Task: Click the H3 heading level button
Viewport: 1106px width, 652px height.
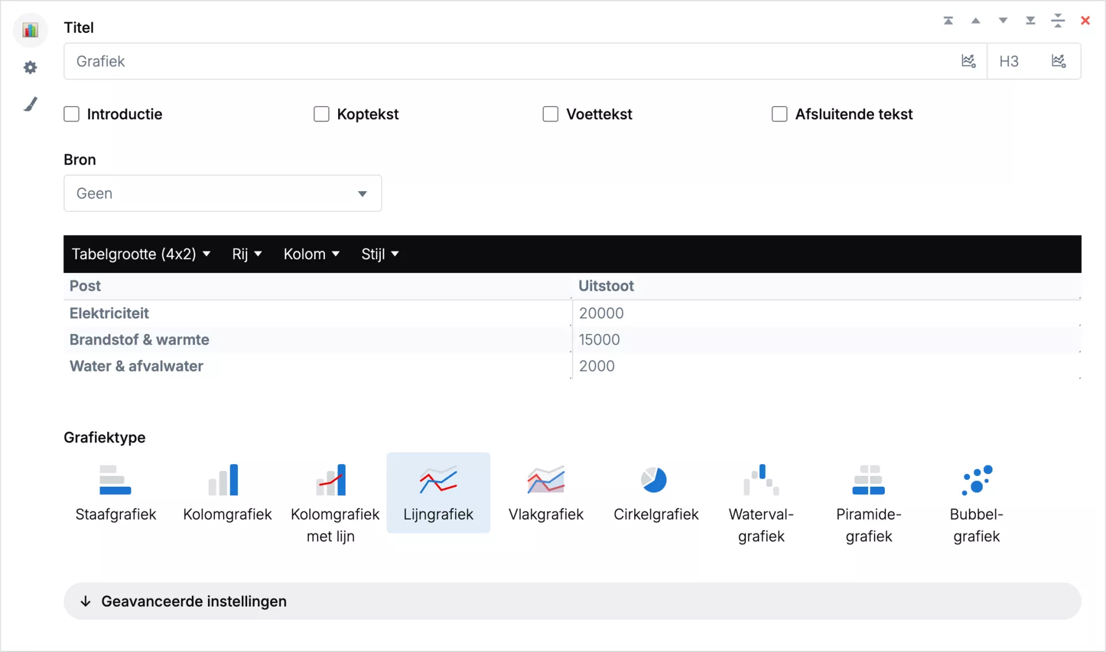Action: click(x=1009, y=62)
